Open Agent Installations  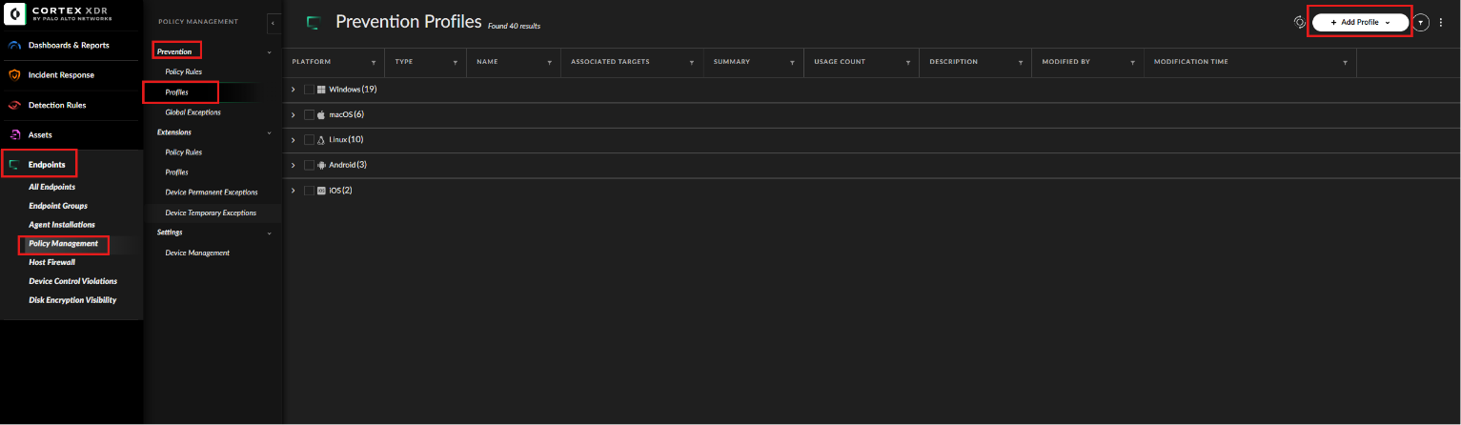coord(62,225)
